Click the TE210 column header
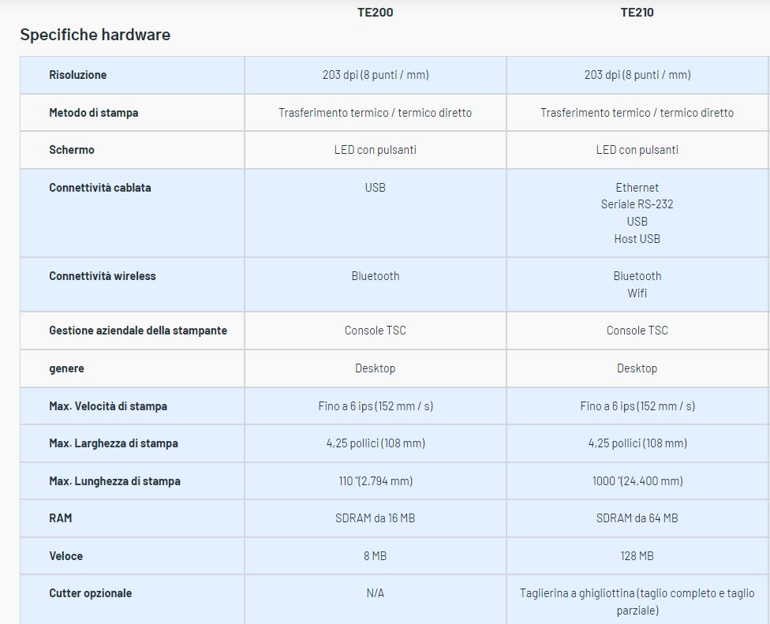The image size is (770, 624). pyautogui.click(x=637, y=13)
